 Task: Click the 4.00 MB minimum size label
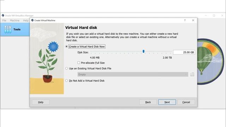(x=95, y=58)
